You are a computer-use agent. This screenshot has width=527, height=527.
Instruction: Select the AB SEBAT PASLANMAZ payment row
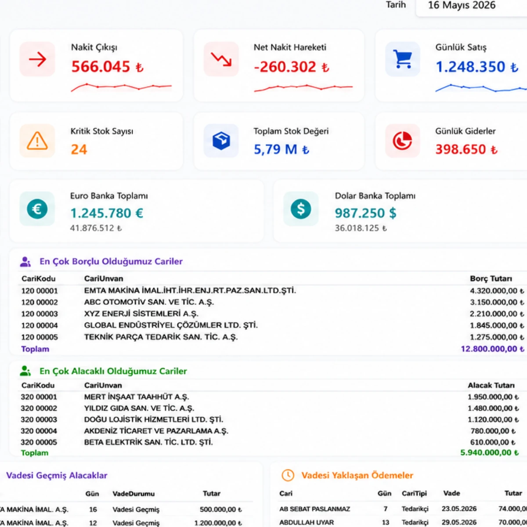coord(403,509)
